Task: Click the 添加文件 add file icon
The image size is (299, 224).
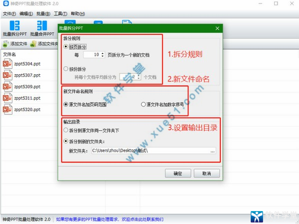Action: (6, 44)
